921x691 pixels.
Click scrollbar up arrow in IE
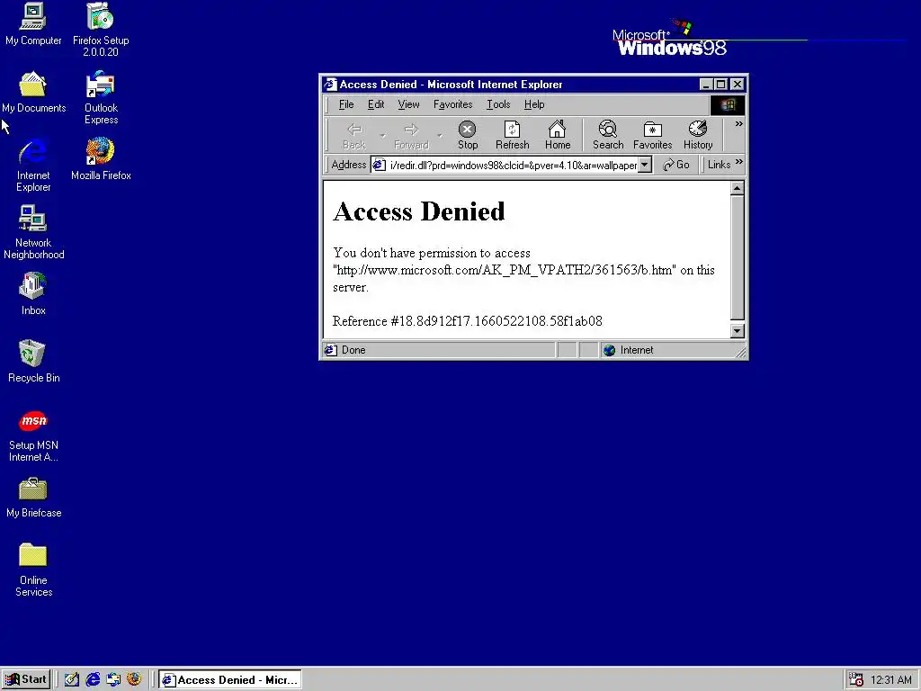click(x=738, y=188)
